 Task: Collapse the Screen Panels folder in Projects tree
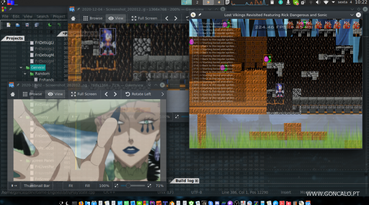point(21,161)
